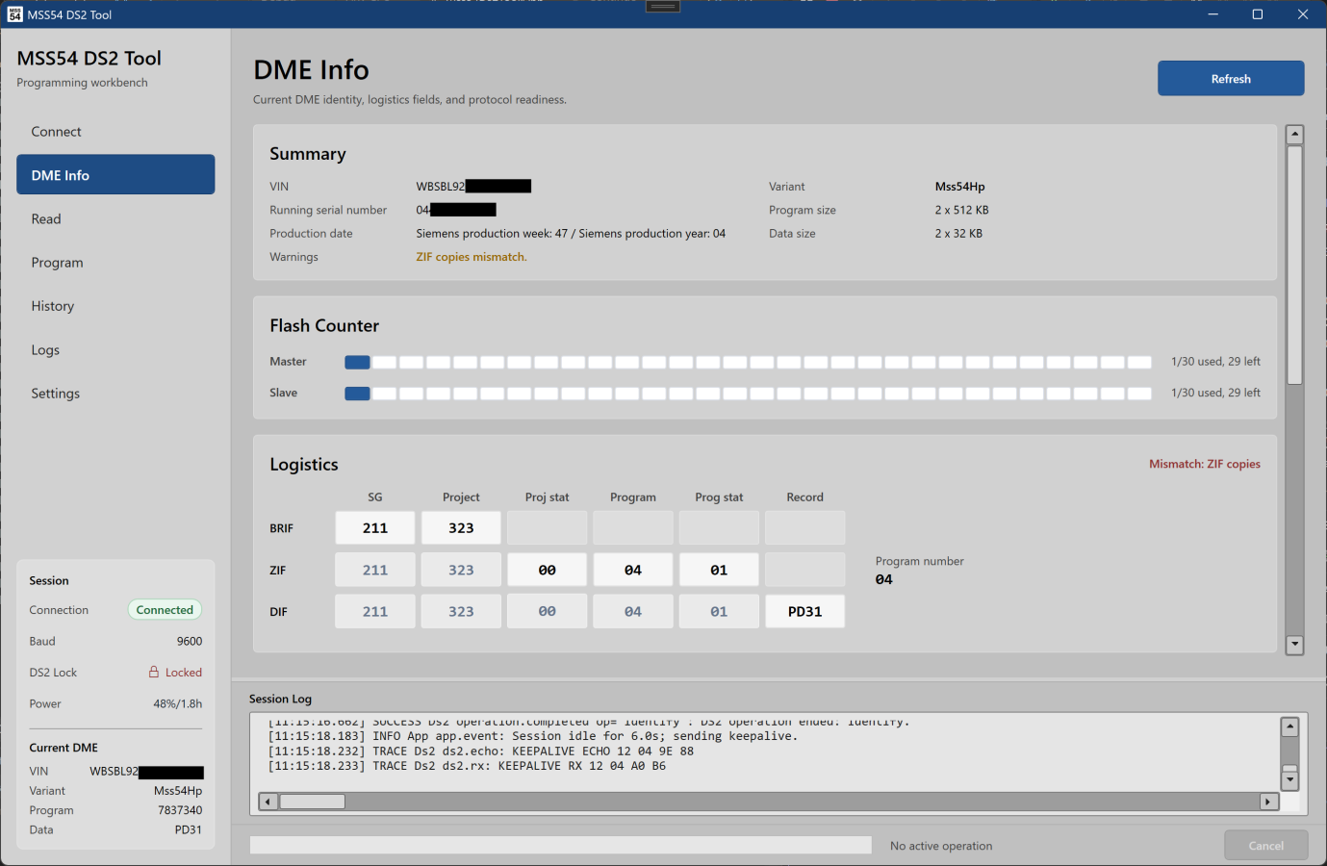This screenshot has width=1327, height=866.
Task: Click the Current DME Program value 7837340
Action: tap(180, 810)
